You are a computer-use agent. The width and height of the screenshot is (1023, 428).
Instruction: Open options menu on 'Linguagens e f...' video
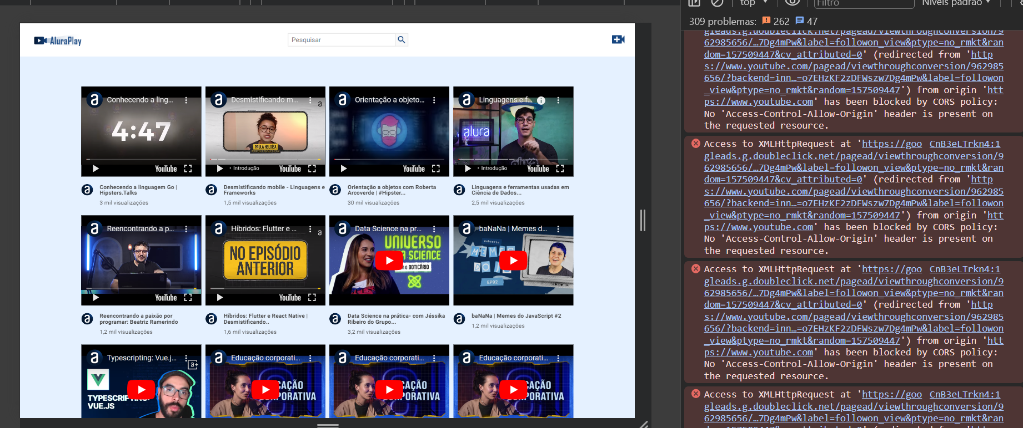(x=558, y=100)
